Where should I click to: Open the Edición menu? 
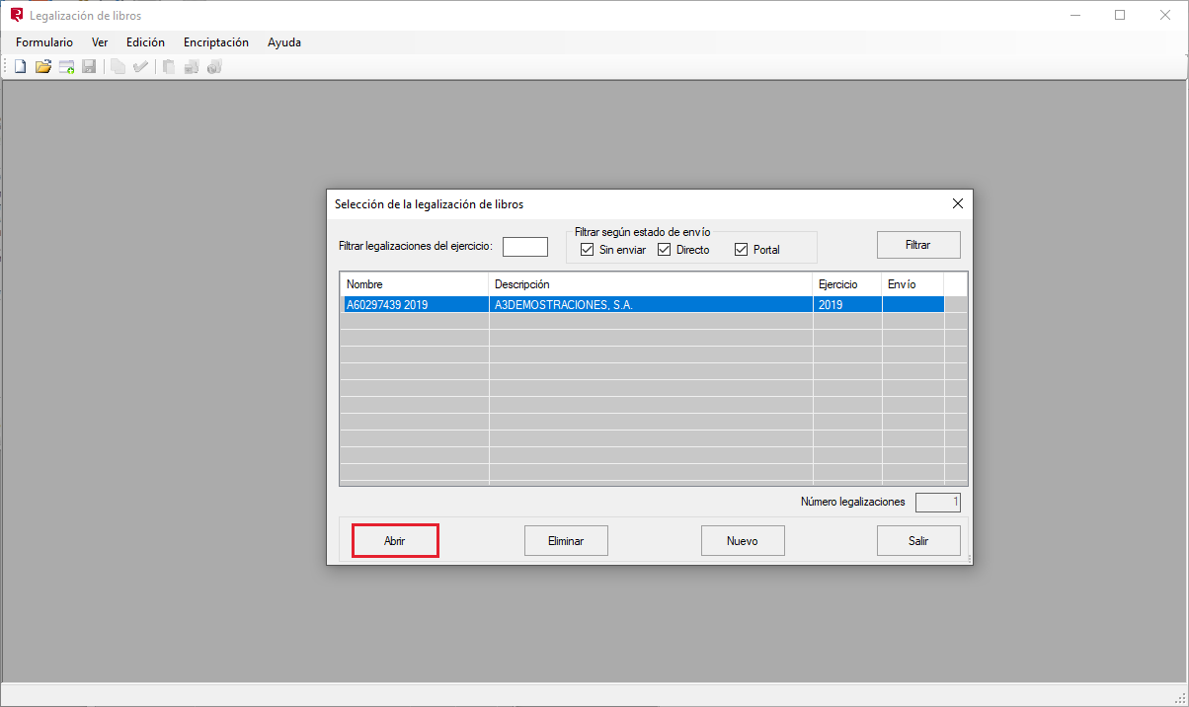(x=145, y=42)
